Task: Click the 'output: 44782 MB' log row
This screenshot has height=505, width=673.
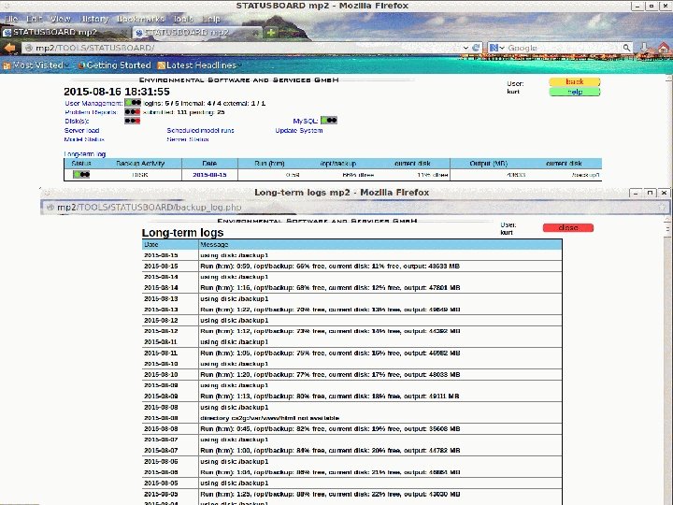Action: [x=352, y=451]
